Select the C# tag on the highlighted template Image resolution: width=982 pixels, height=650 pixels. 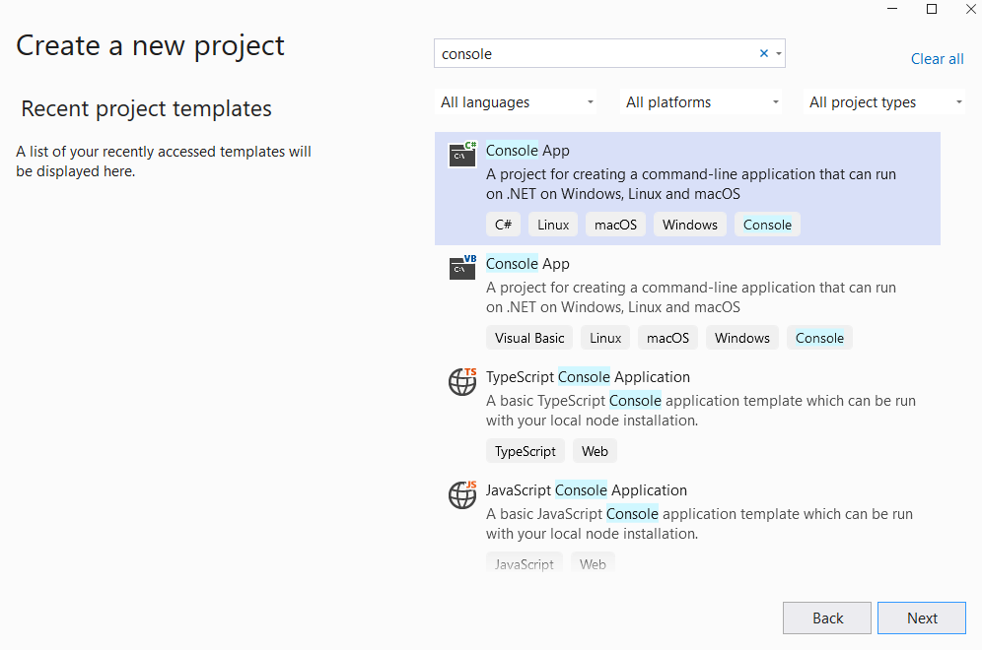(x=503, y=224)
